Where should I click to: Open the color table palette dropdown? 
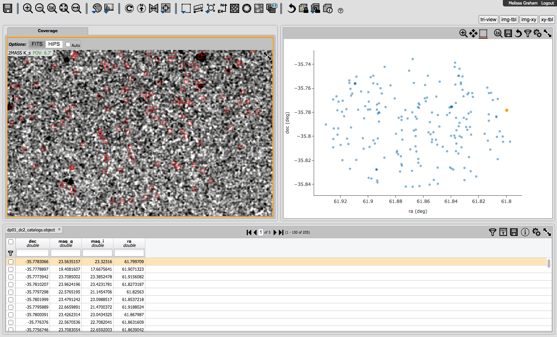97,8
